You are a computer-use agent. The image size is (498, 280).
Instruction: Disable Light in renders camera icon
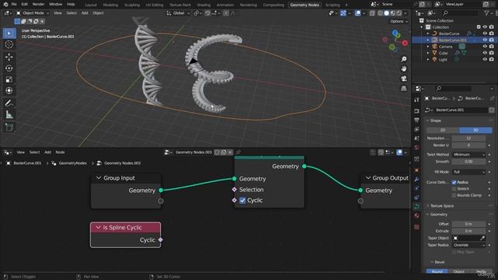[491, 59]
